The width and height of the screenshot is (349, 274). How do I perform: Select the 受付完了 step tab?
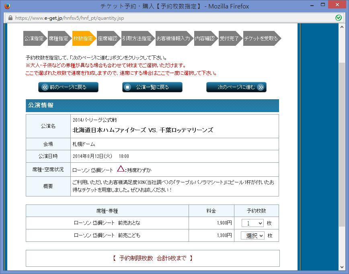pyautogui.click(x=230, y=39)
